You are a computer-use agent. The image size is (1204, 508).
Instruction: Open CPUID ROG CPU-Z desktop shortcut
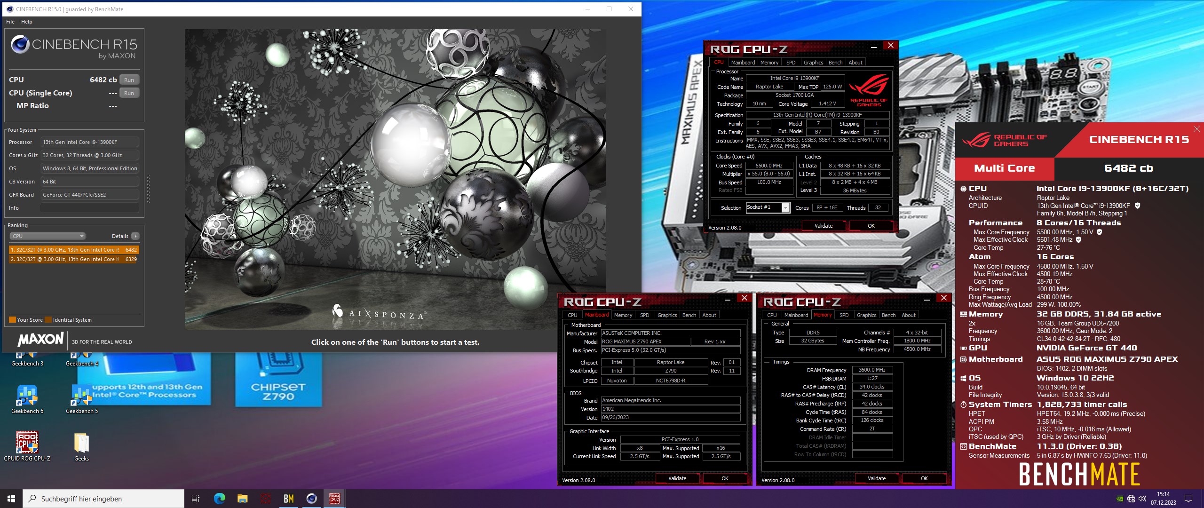click(27, 446)
